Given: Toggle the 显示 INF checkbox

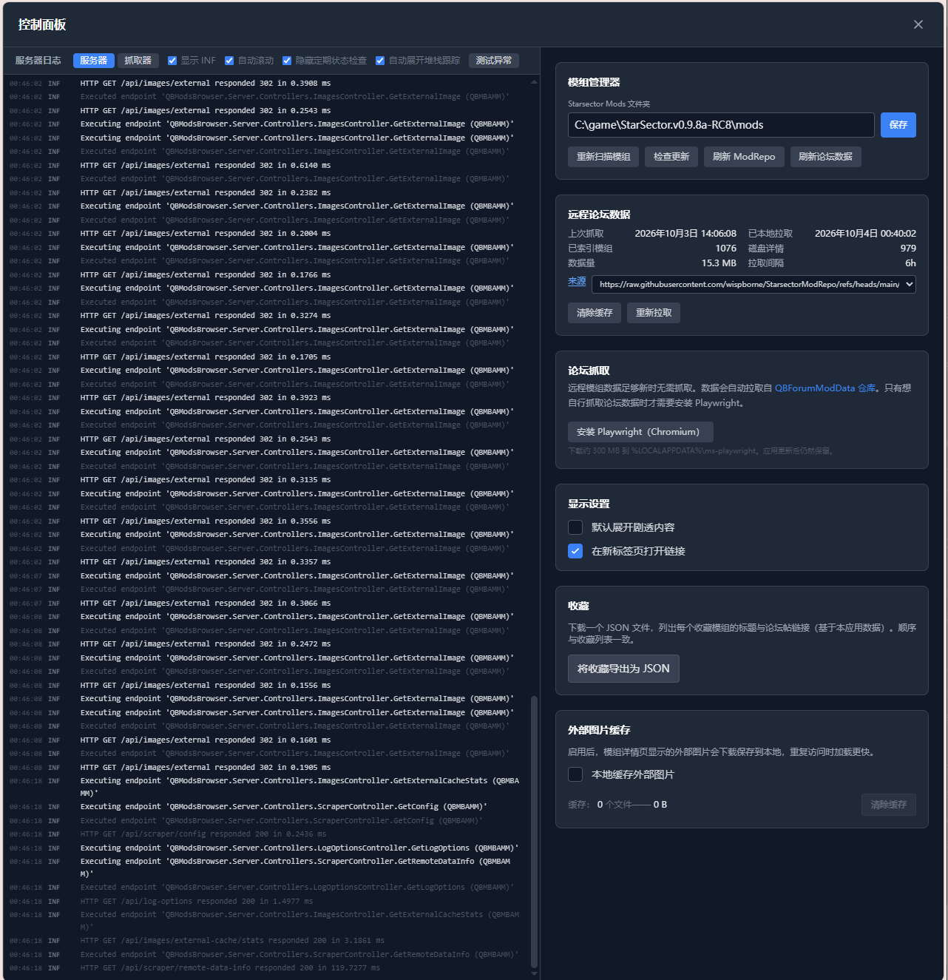Looking at the screenshot, I should tap(172, 61).
